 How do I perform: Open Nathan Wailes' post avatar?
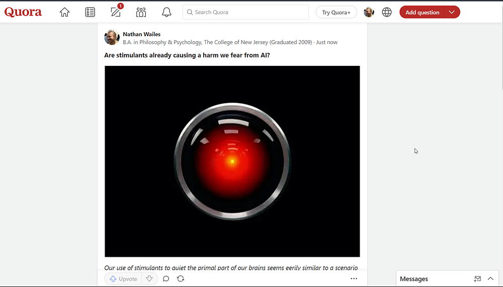point(112,37)
